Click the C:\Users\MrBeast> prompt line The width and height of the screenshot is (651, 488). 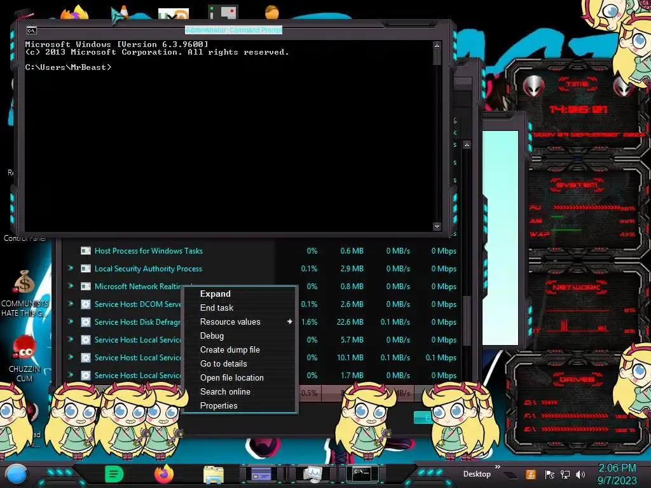[x=68, y=67]
